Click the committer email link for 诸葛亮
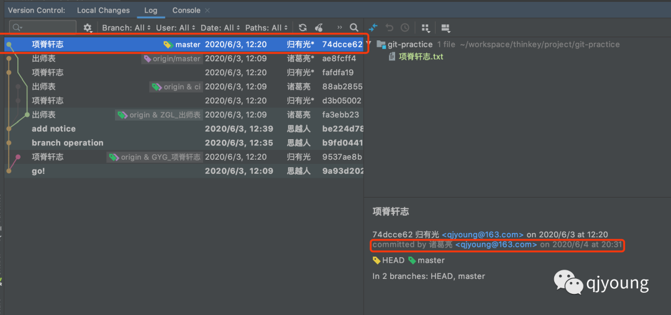671x315 pixels. [x=496, y=245]
